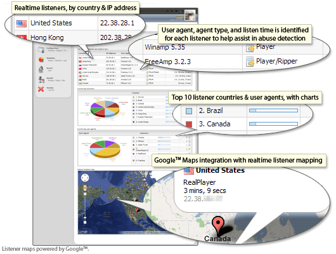
Task: Click the dark red United States legend swatch
Action: (x=134, y=122)
